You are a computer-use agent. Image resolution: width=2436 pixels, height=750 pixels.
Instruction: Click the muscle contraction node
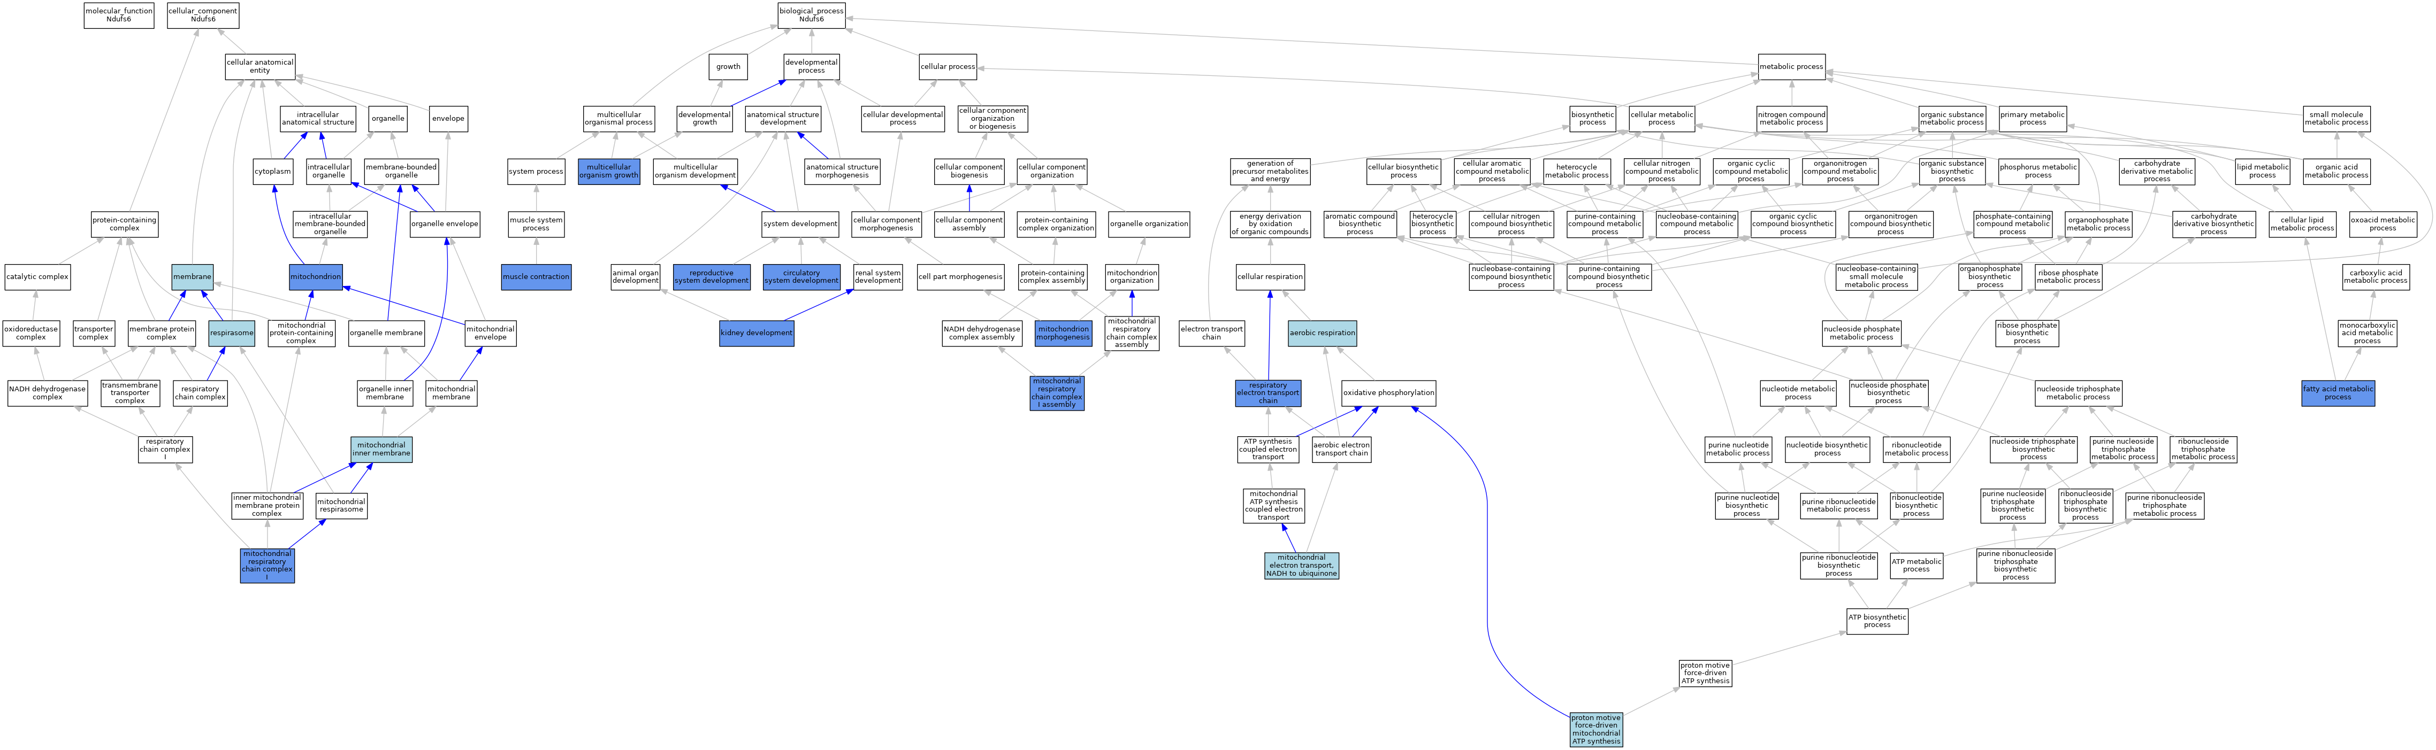point(535,277)
